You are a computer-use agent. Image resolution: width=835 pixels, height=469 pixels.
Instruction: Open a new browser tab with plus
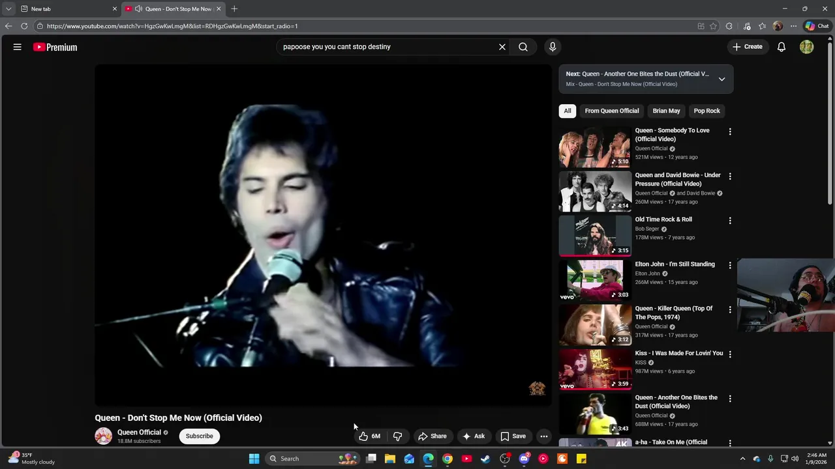[x=234, y=9]
